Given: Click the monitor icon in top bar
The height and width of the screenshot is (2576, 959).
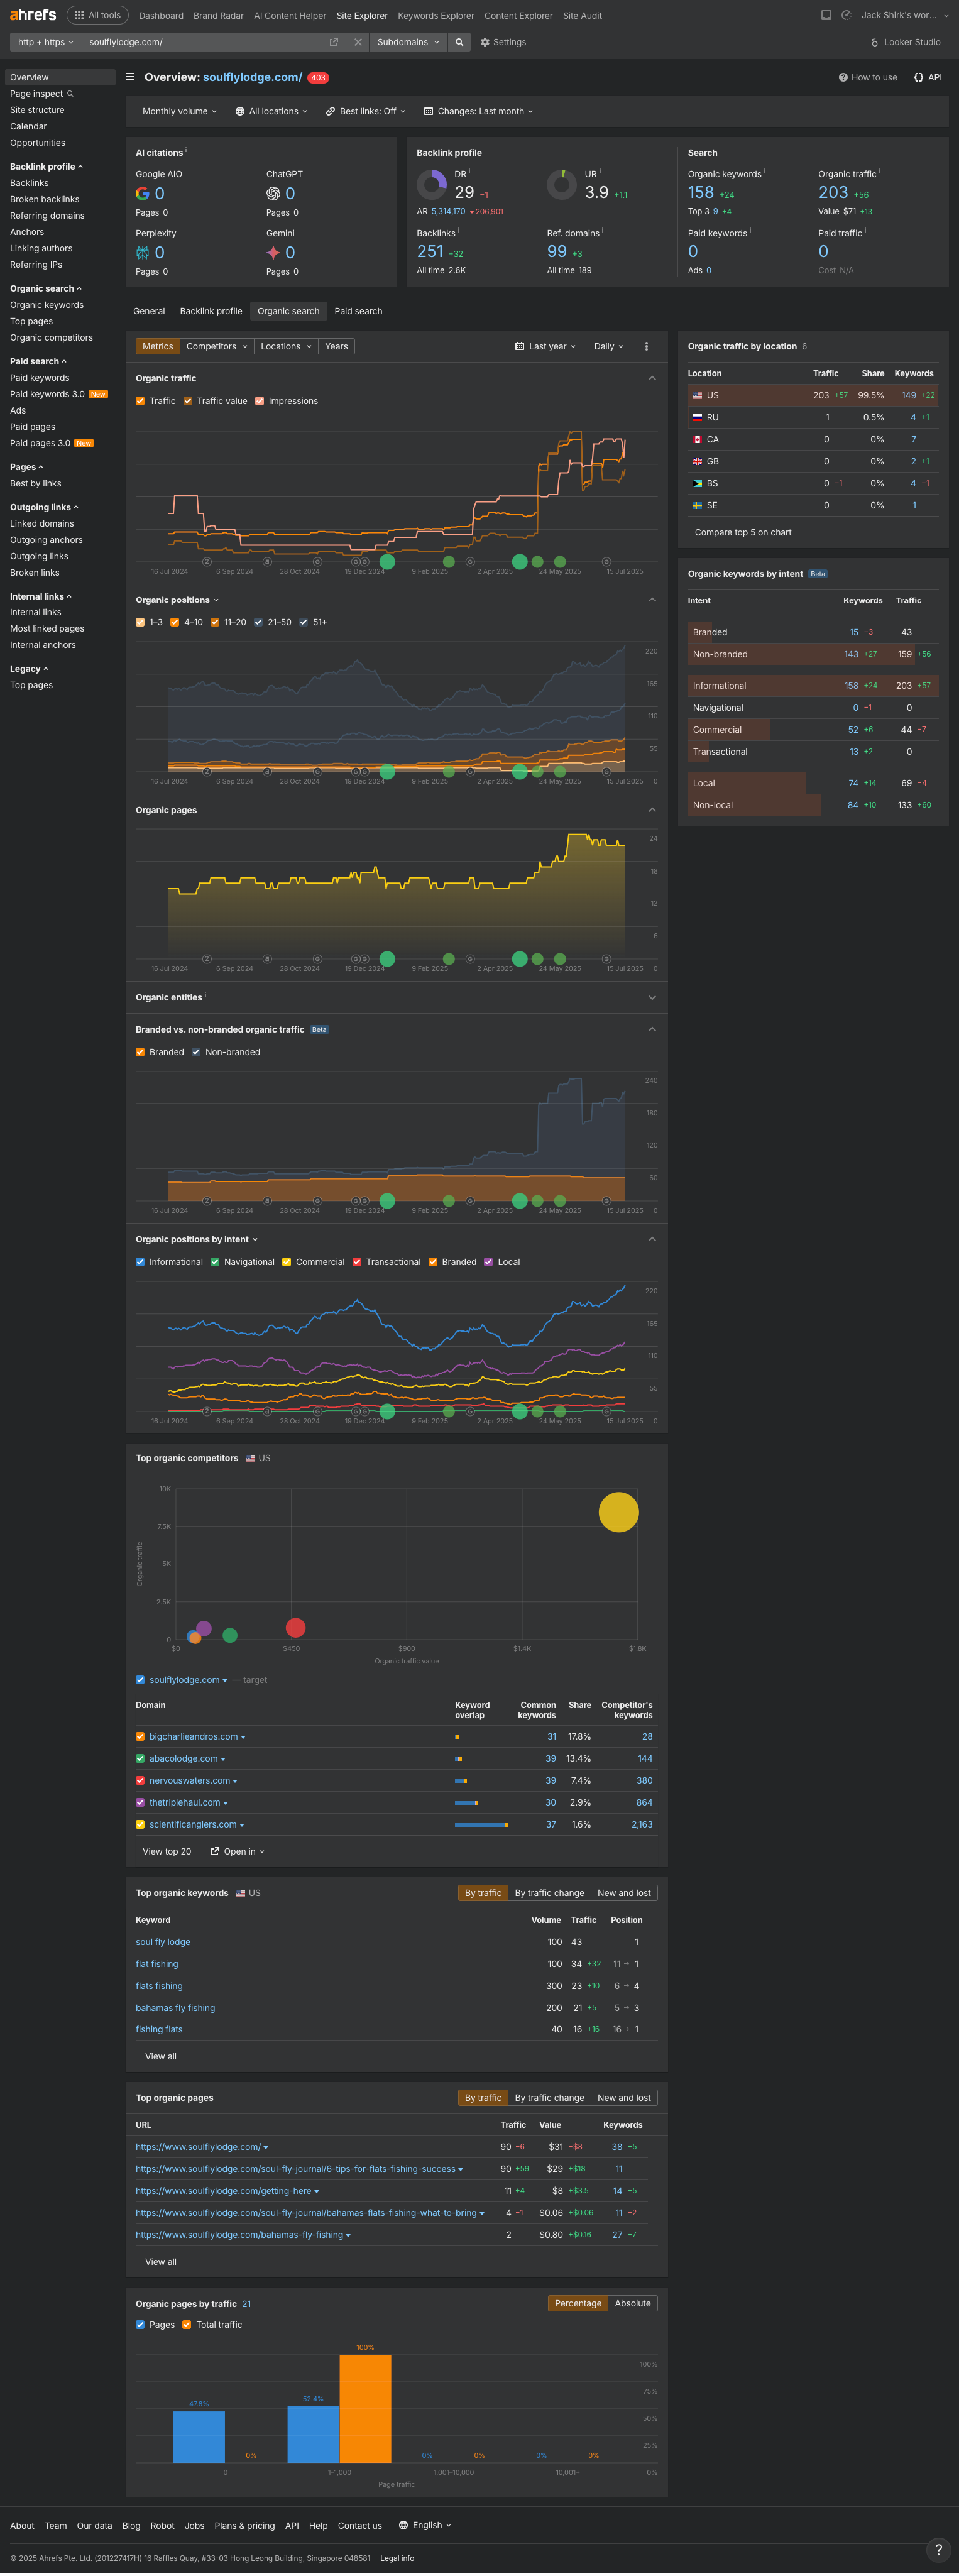Looking at the screenshot, I should pos(826,15).
